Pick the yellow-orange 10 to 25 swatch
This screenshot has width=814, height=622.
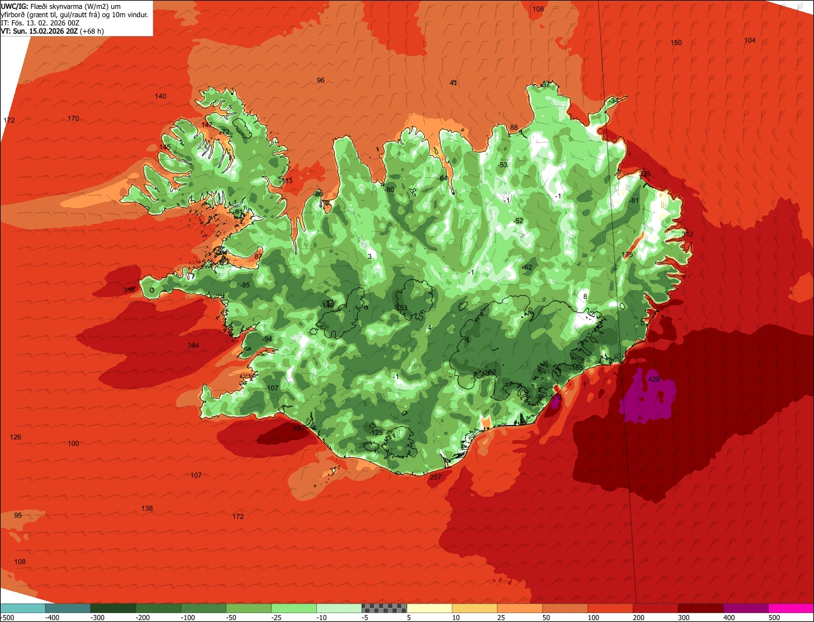(x=474, y=608)
